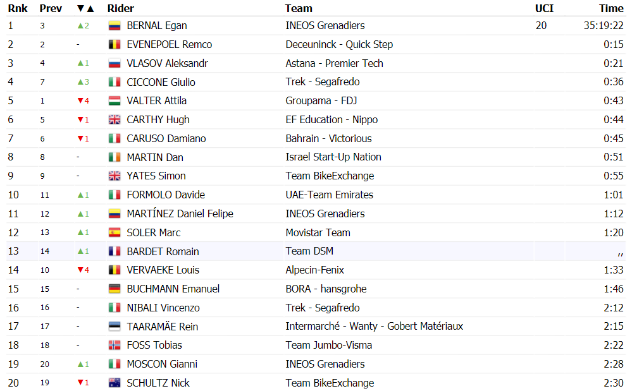The width and height of the screenshot is (632, 391).
Task: Open the UAE-Team Emirates team link
Action: point(330,195)
